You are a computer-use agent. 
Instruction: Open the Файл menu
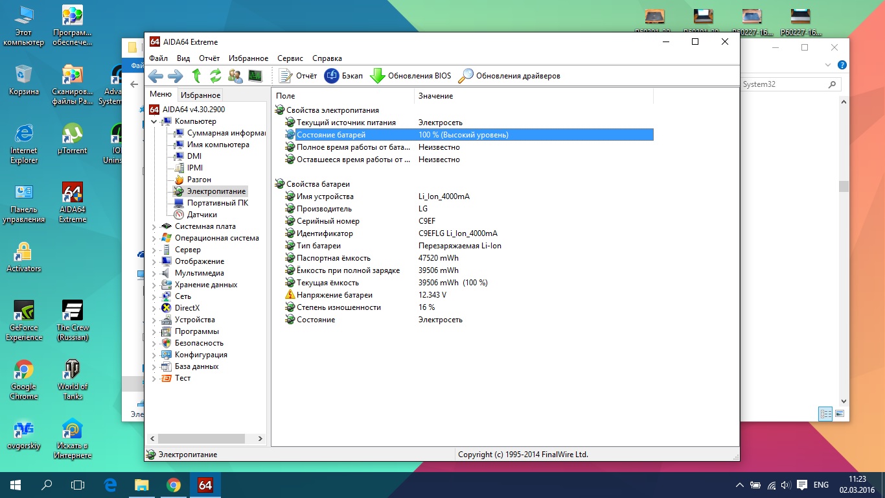point(158,58)
